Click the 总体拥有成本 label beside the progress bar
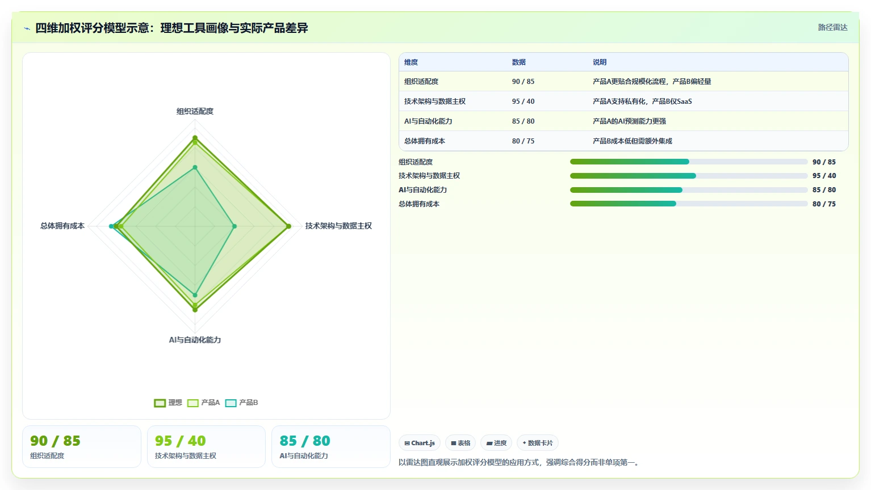 pos(419,204)
